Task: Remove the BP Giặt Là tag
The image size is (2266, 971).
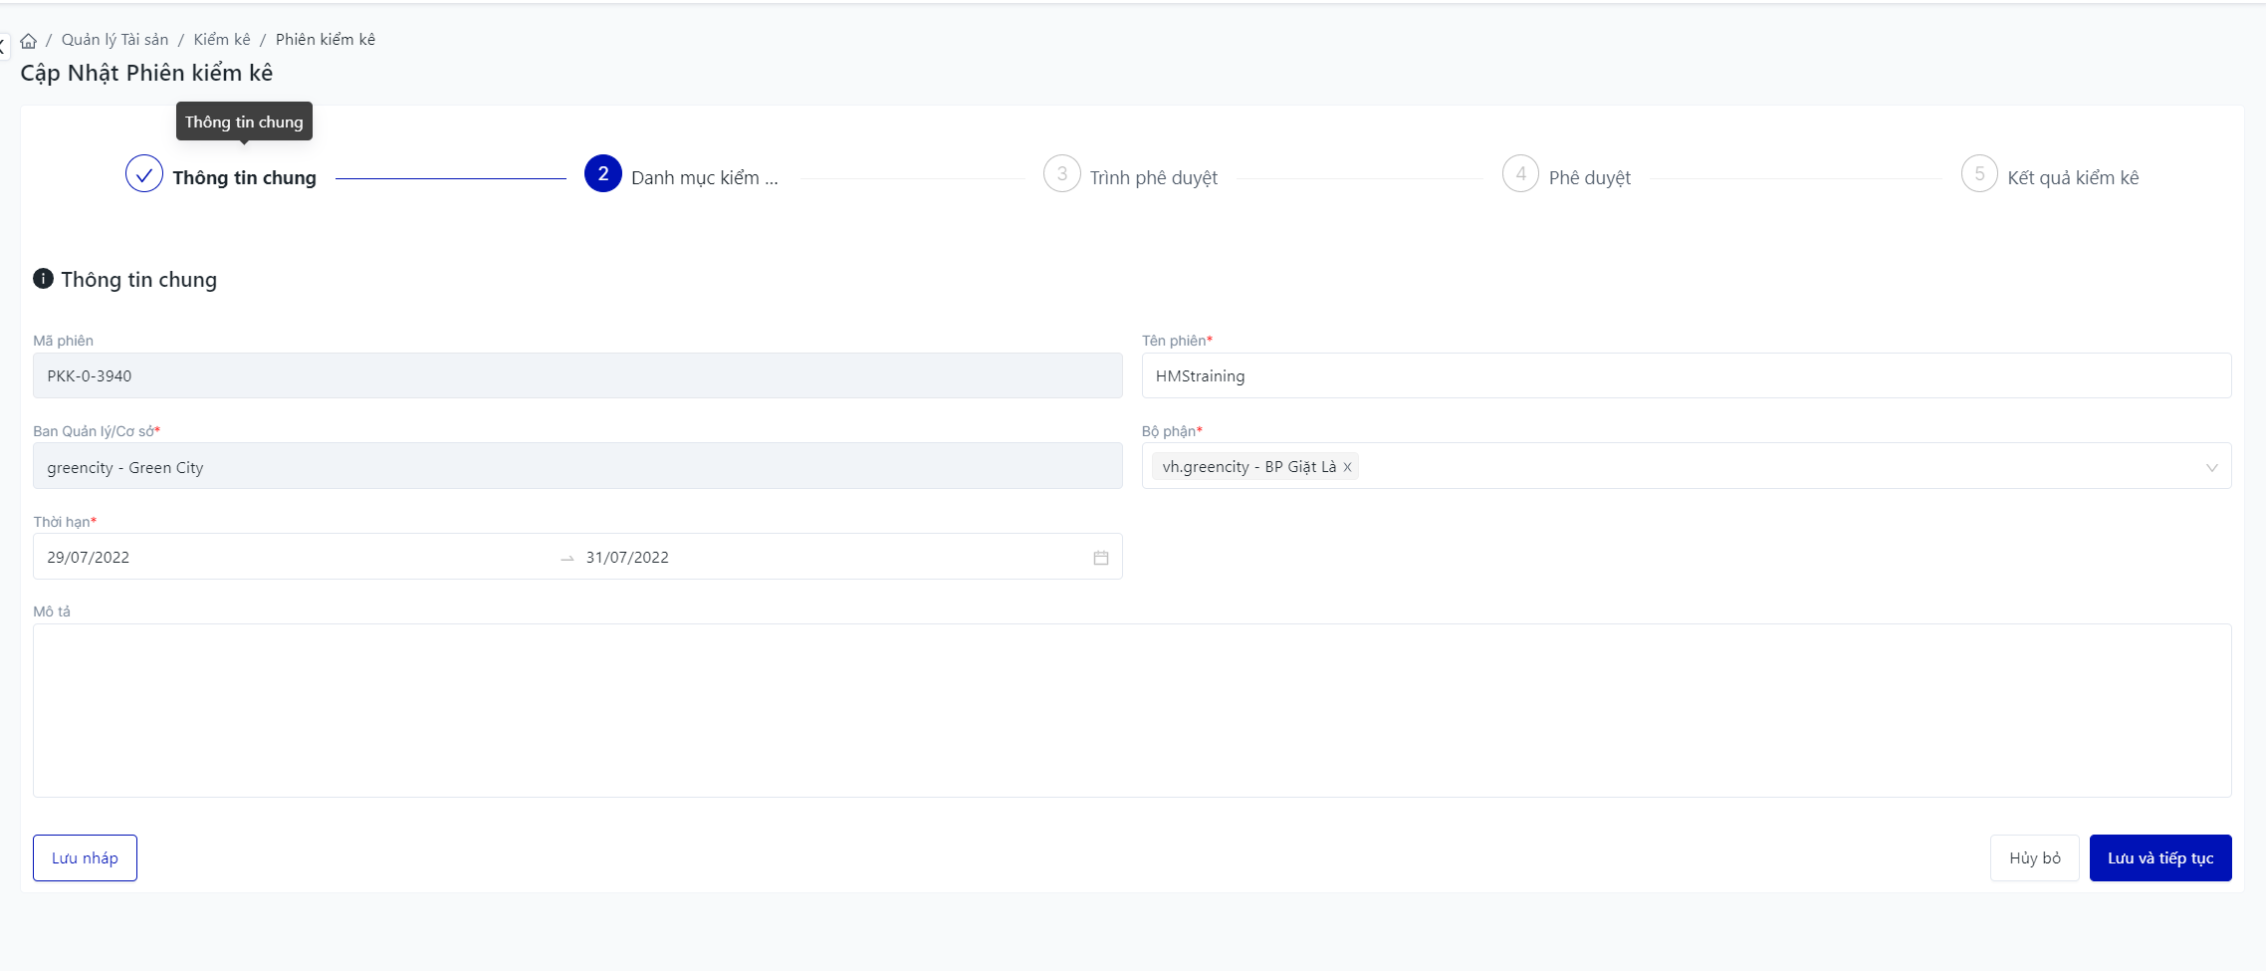Action: 1347,467
